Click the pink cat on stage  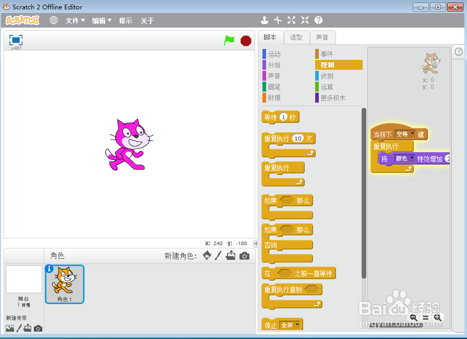pos(129,144)
